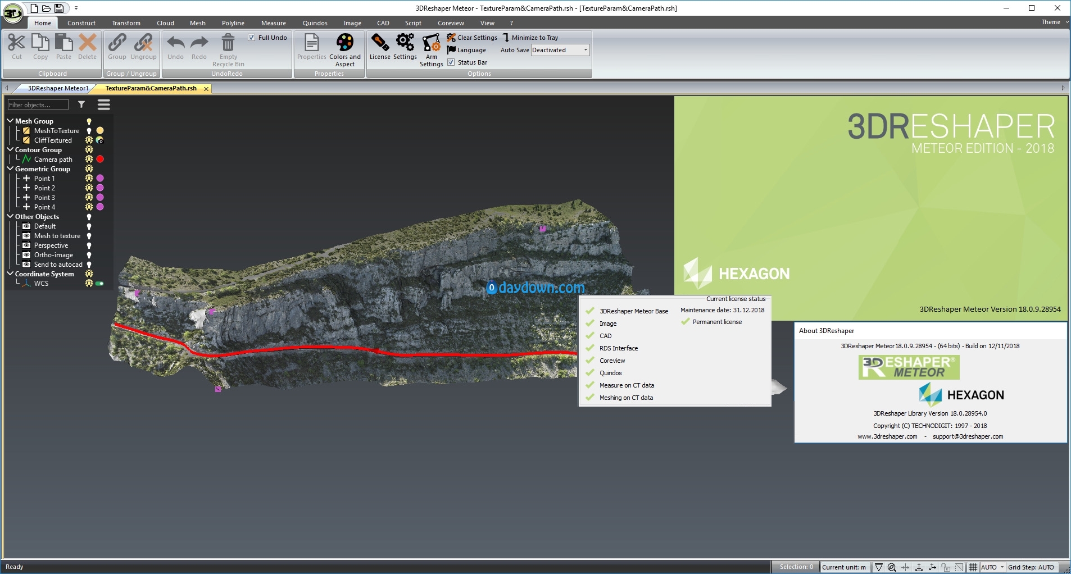The height and width of the screenshot is (574, 1071).
Task: Click the Group chain-link icon
Action: (117, 43)
